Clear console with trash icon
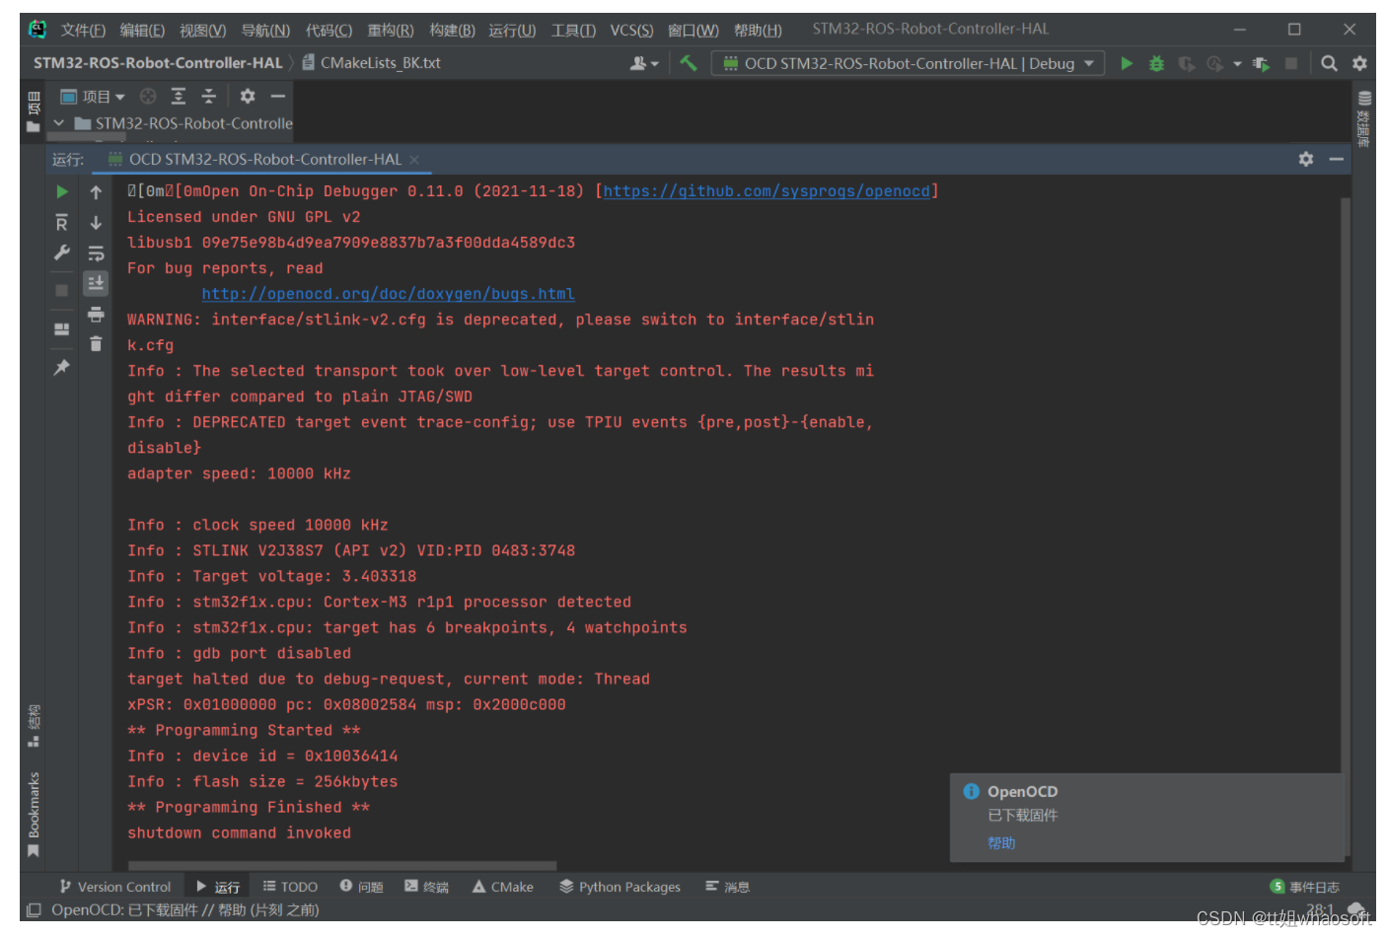Image resolution: width=1387 pixels, height=937 pixels. coord(96,344)
